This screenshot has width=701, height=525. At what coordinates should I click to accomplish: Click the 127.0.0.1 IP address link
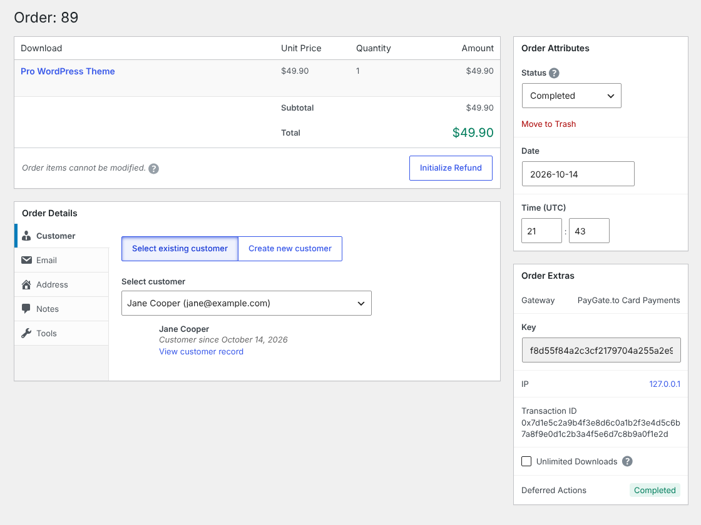point(665,384)
